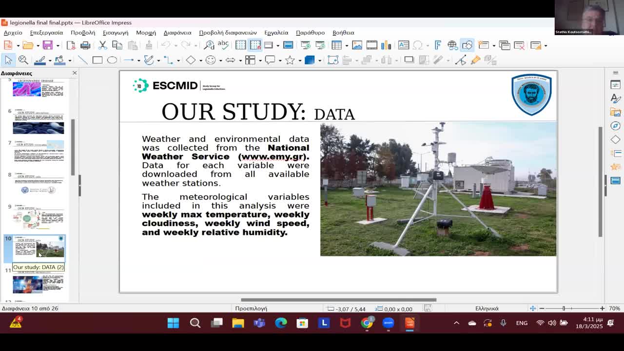Run the spelling check (abc) icon
Image resolution: width=624 pixels, height=351 pixels.
tap(223, 45)
